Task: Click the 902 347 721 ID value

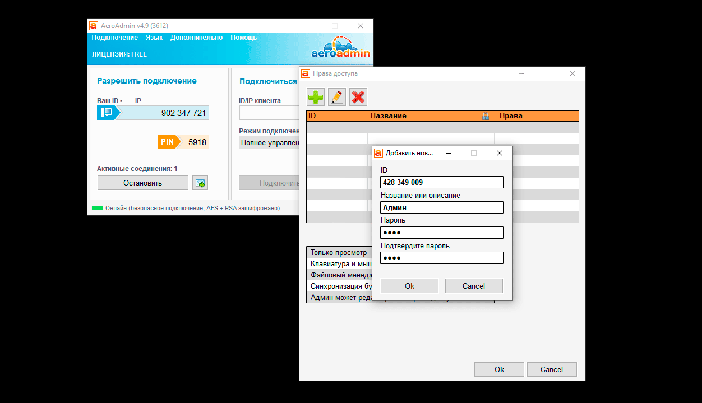Action: [x=183, y=113]
